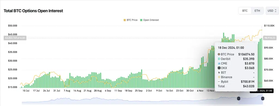Click the $20.00B axis label
The width and height of the screenshot is (279, 106).
[x=13, y=79]
